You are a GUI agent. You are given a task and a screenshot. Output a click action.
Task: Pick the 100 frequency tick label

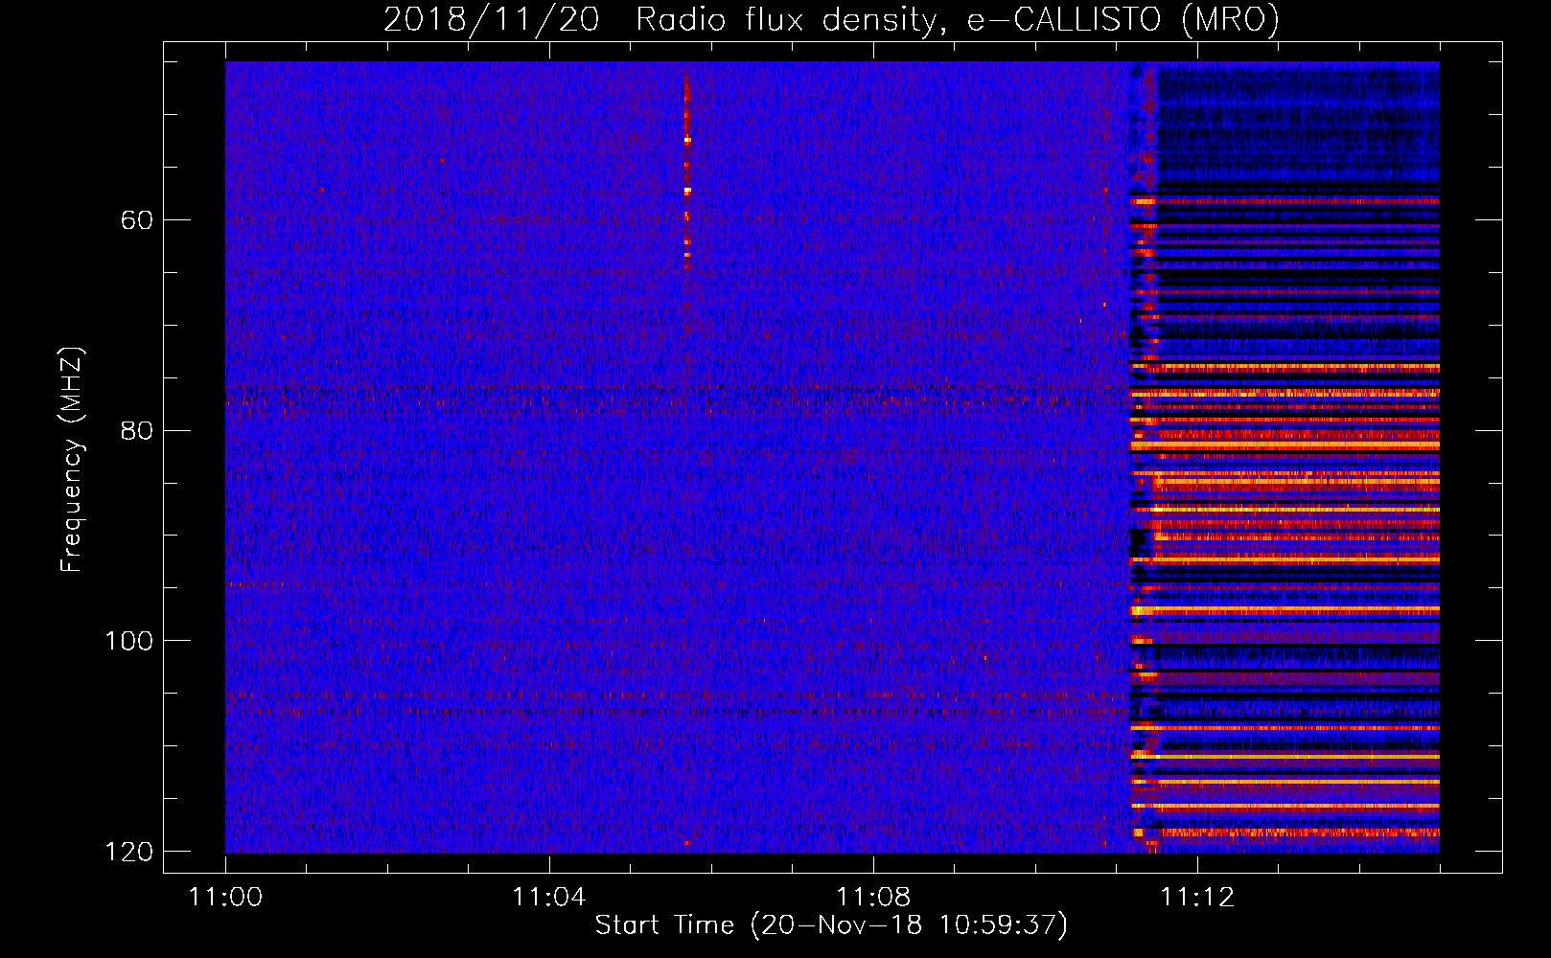(x=128, y=641)
